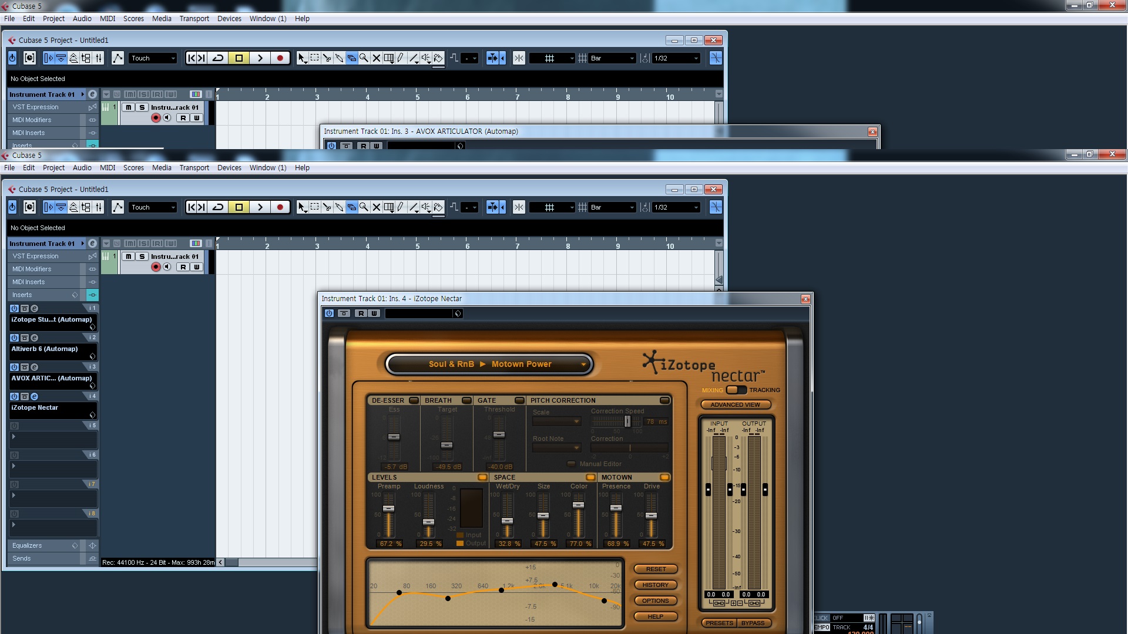
Task: Click the Loop button in transport
Action: 219,207
